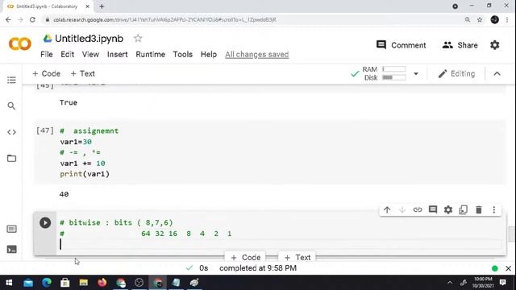Star the Untitled3.ipynb notebook

138,39
